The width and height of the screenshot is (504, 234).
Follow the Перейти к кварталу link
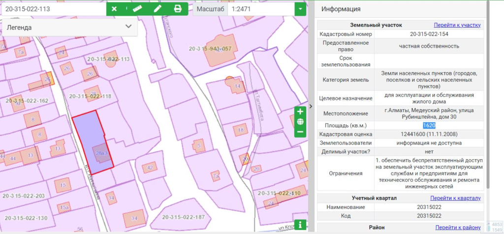(457, 198)
